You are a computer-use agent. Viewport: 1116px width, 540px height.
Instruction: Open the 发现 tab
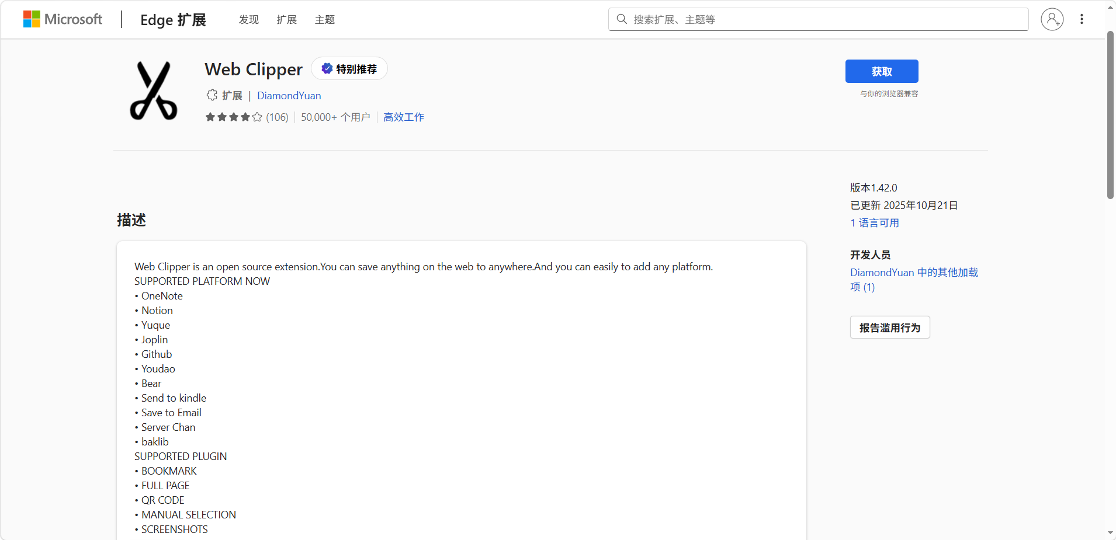click(248, 20)
